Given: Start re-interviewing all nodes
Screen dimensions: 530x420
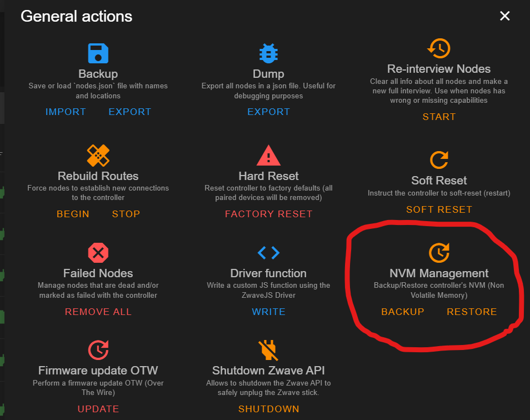Looking at the screenshot, I should click(x=439, y=117).
